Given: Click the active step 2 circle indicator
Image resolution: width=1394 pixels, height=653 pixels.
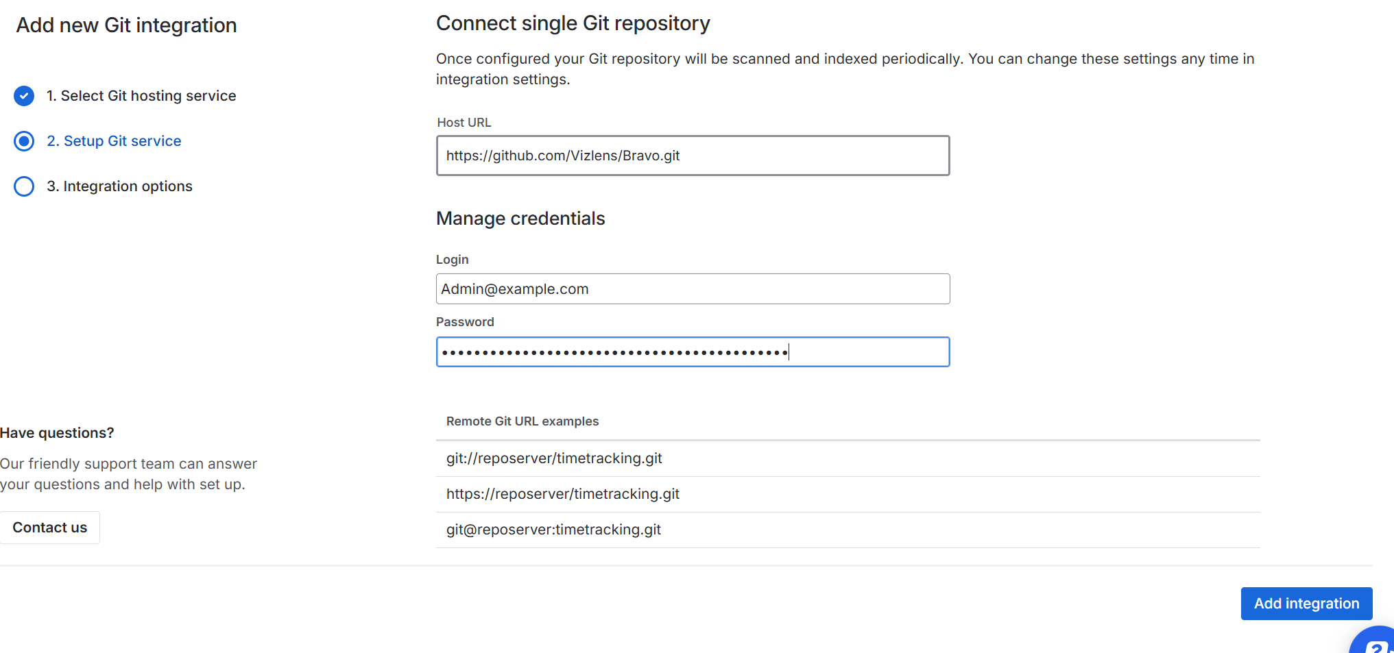Looking at the screenshot, I should pos(24,141).
